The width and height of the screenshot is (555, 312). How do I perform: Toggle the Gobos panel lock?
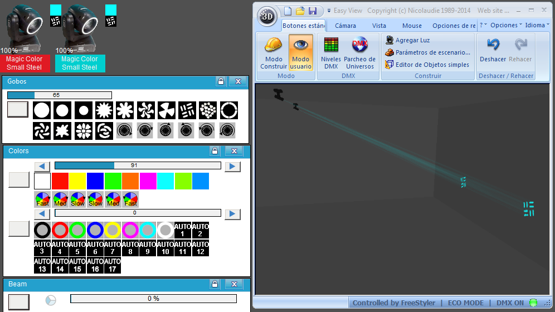(221, 81)
